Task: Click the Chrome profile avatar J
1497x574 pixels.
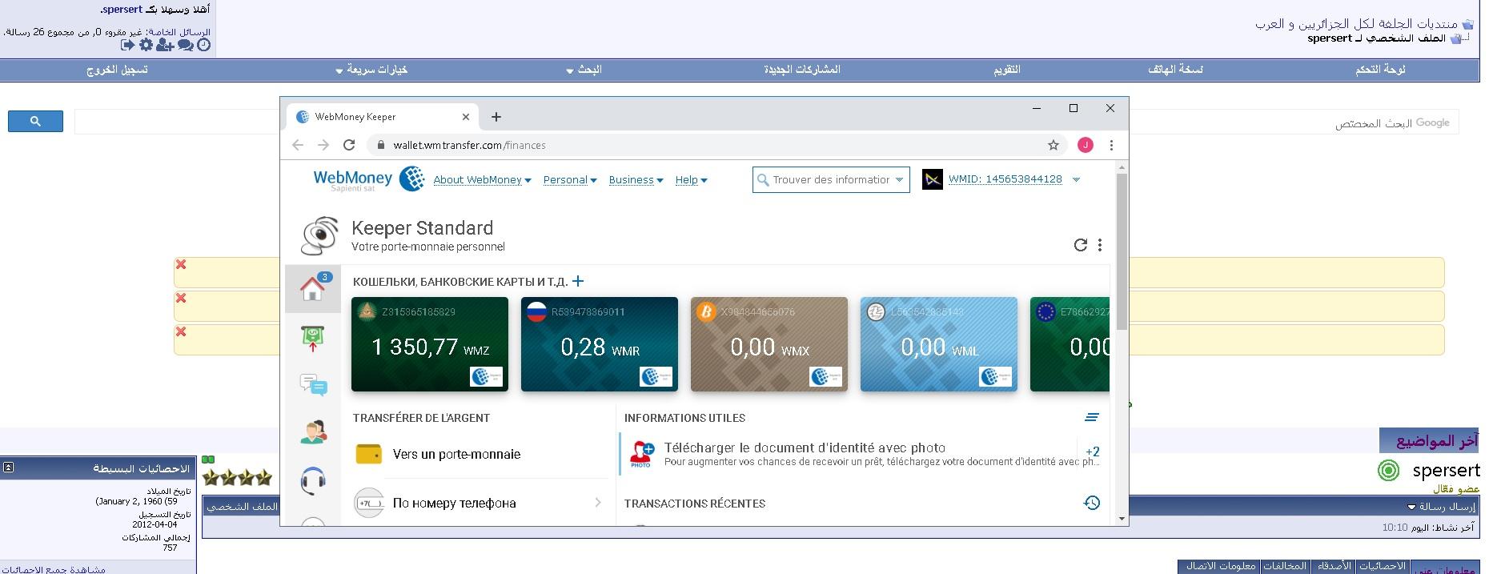Action: 1086,145
